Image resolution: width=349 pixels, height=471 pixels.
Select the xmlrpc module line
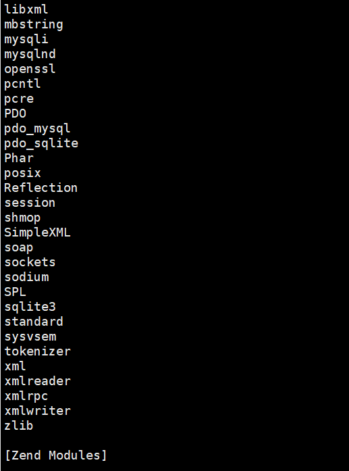click(26, 396)
